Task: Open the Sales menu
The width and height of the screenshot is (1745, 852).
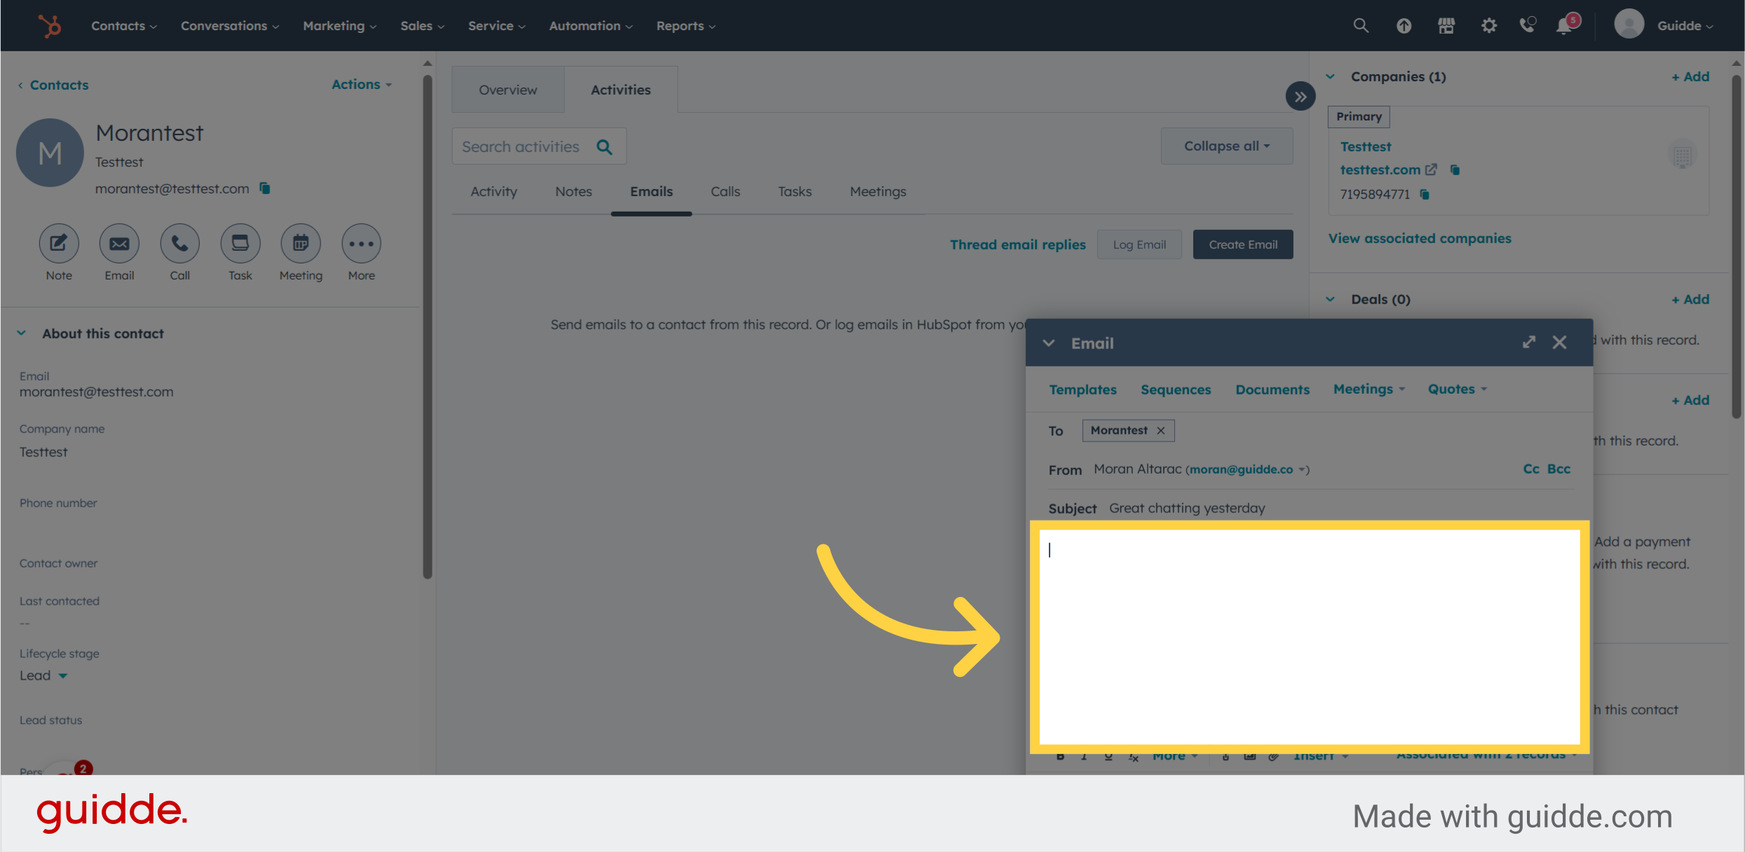Action: click(x=422, y=26)
